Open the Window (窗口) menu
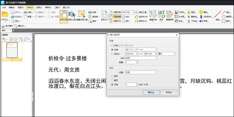 66,7
